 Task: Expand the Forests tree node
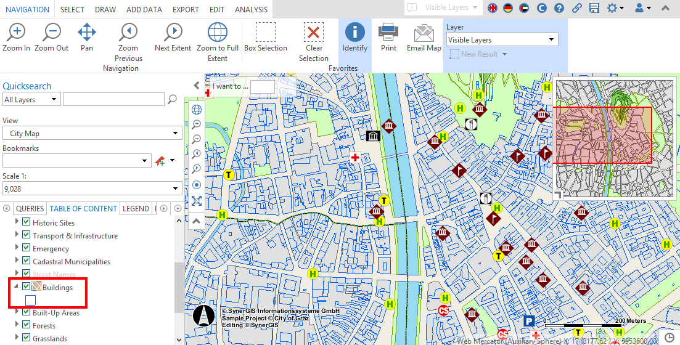(x=17, y=325)
